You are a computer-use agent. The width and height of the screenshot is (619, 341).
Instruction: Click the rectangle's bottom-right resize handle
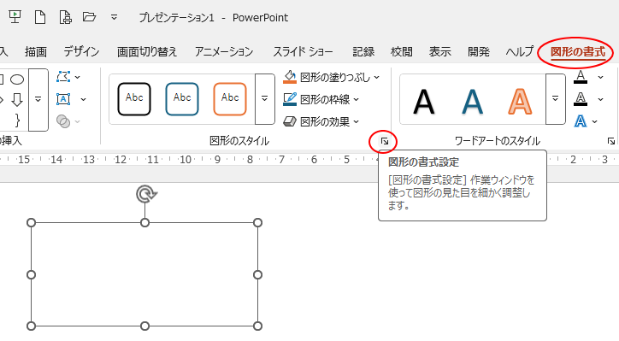coord(257,326)
